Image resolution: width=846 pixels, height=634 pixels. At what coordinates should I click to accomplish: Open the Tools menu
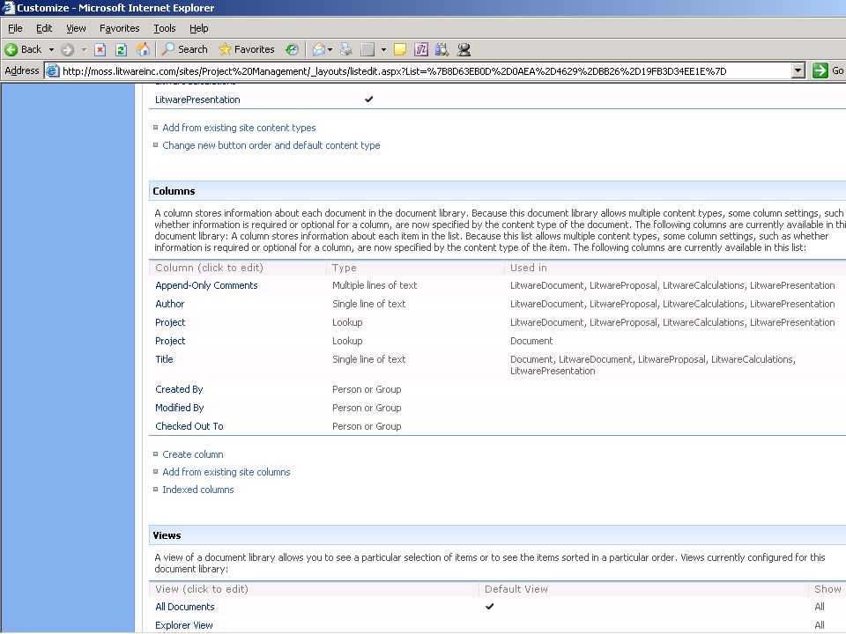pos(165,28)
